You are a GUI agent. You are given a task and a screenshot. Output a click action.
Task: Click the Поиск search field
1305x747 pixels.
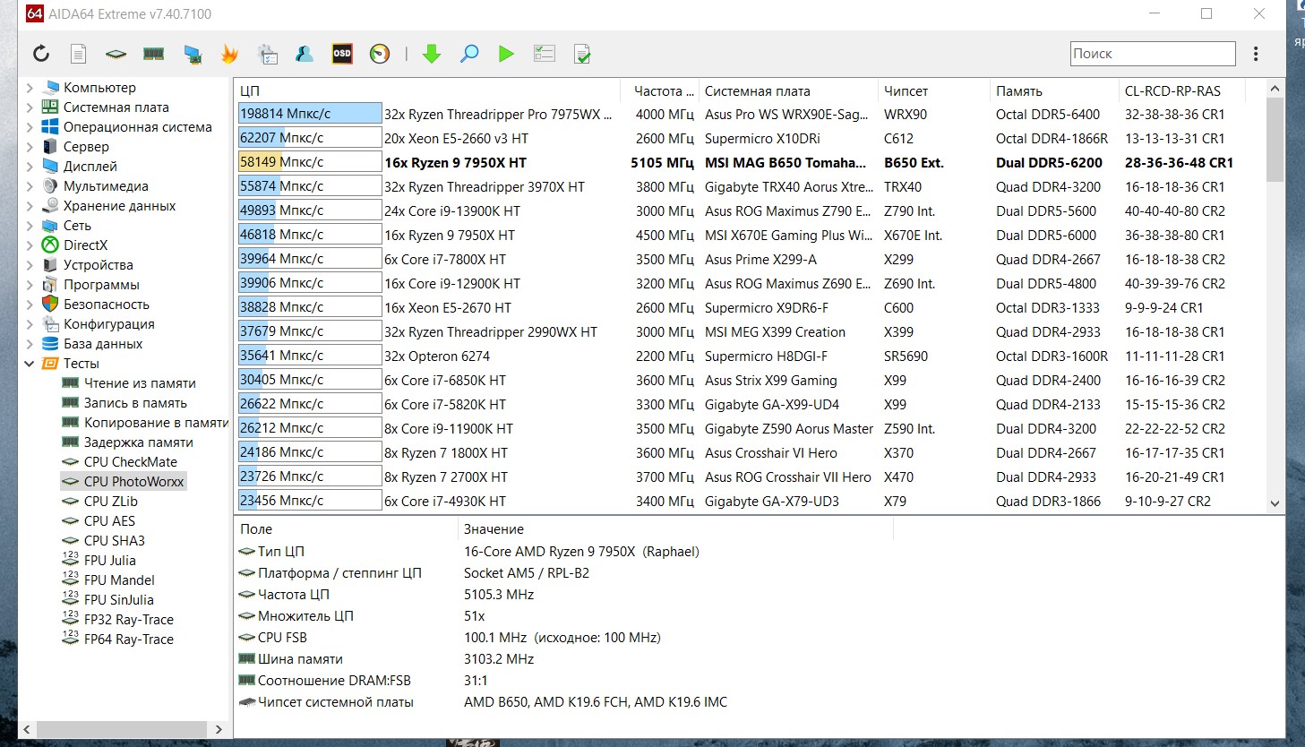[1153, 54]
